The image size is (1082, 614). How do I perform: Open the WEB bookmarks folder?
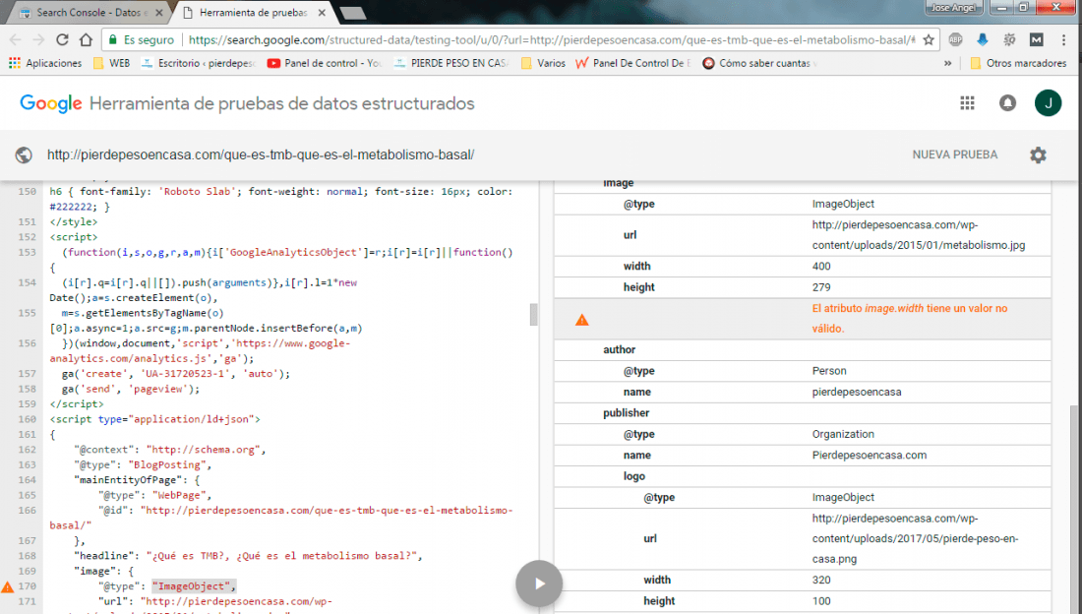point(111,63)
